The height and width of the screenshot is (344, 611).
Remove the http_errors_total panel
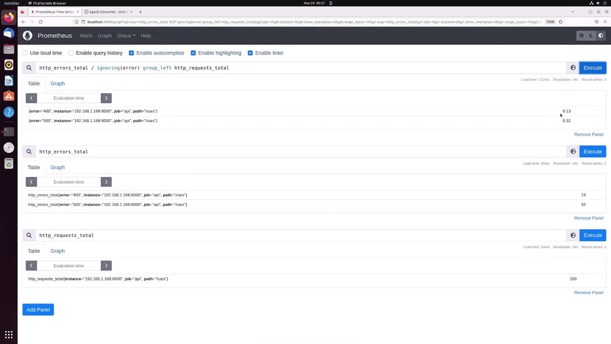pos(589,218)
